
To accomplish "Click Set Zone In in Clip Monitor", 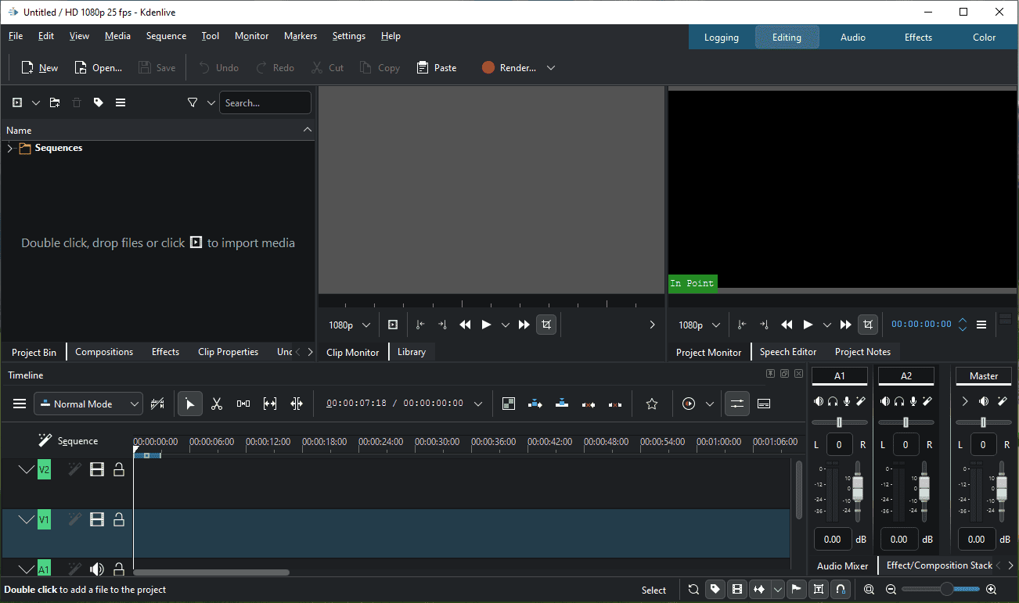I will click(420, 325).
